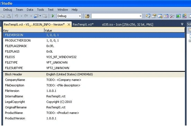Click the 0x0L value
This screenshot has height=126, width=191.
49,51
